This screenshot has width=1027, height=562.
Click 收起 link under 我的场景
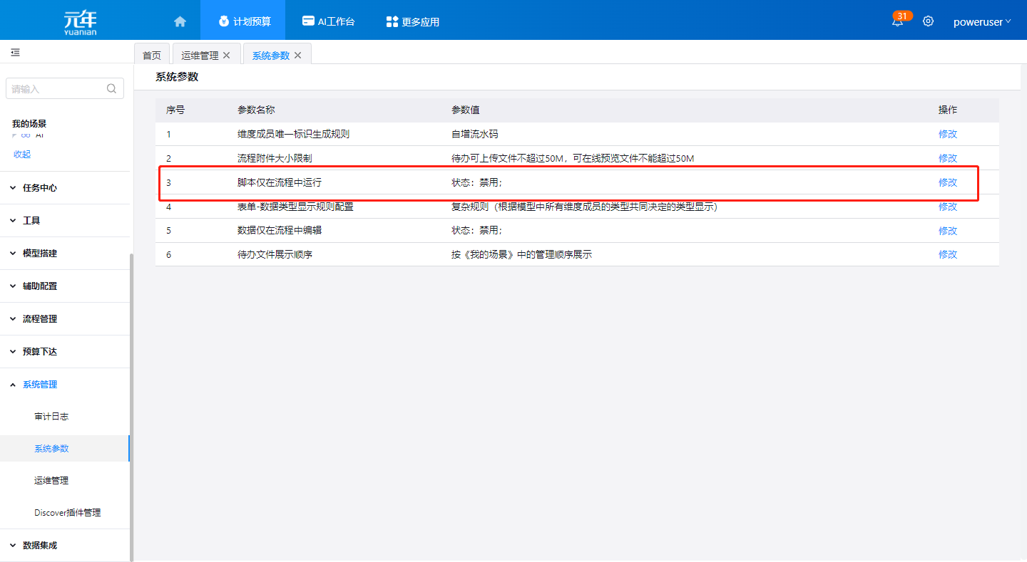[x=22, y=155]
